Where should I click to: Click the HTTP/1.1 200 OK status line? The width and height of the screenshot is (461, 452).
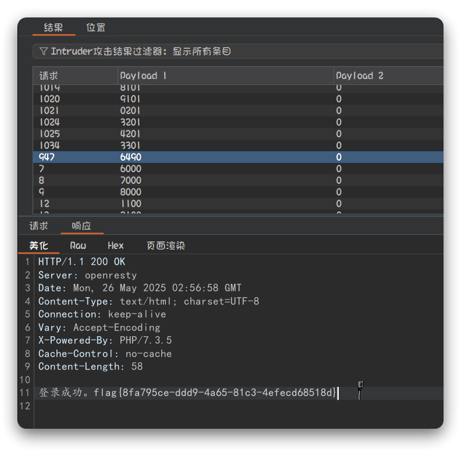pos(81,262)
